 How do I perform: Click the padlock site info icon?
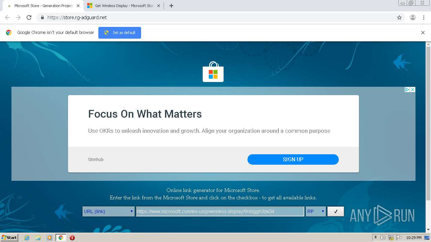pyautogui.click(x=42, y=17)
